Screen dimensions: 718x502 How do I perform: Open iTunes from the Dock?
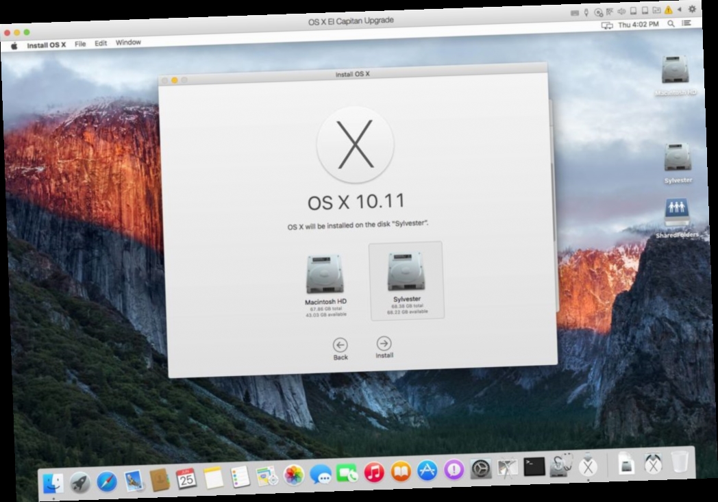(373, 473)
